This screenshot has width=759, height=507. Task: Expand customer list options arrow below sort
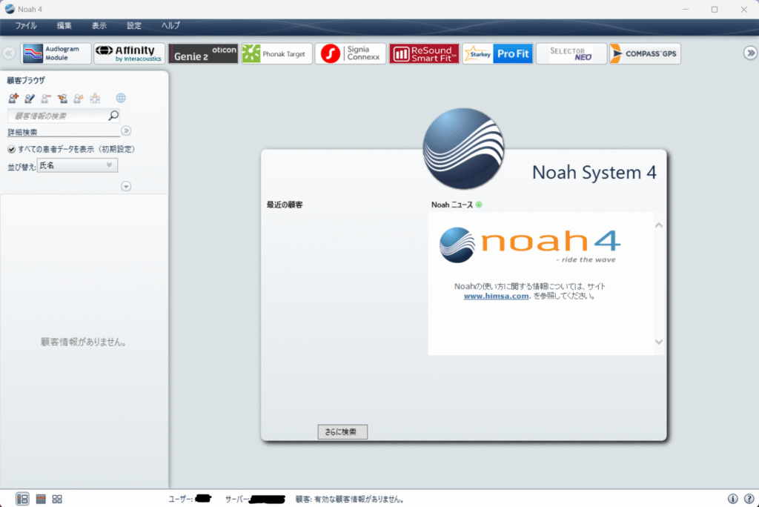point(126,187)
